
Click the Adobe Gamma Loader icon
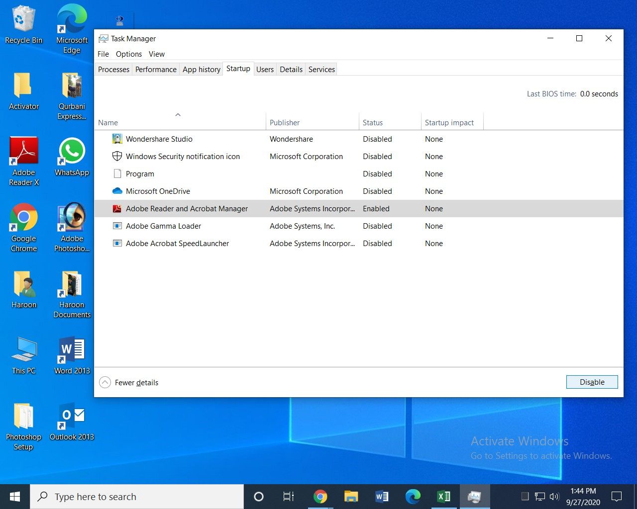point(117,226)
